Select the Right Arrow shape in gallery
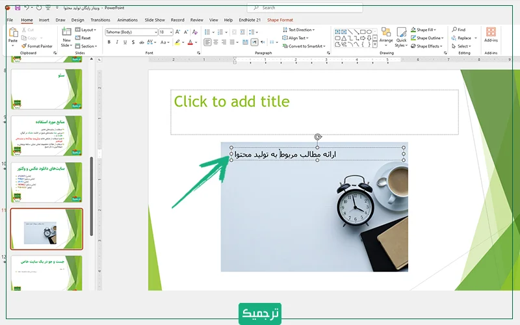This screenshot has width=520, height=325. [x=363, y=38]
